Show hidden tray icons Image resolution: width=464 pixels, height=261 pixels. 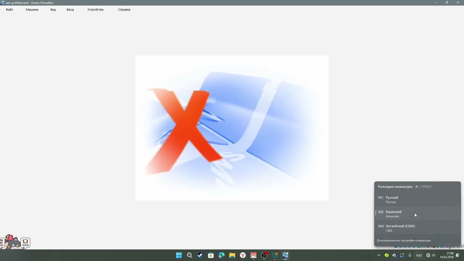coord(379,255)
